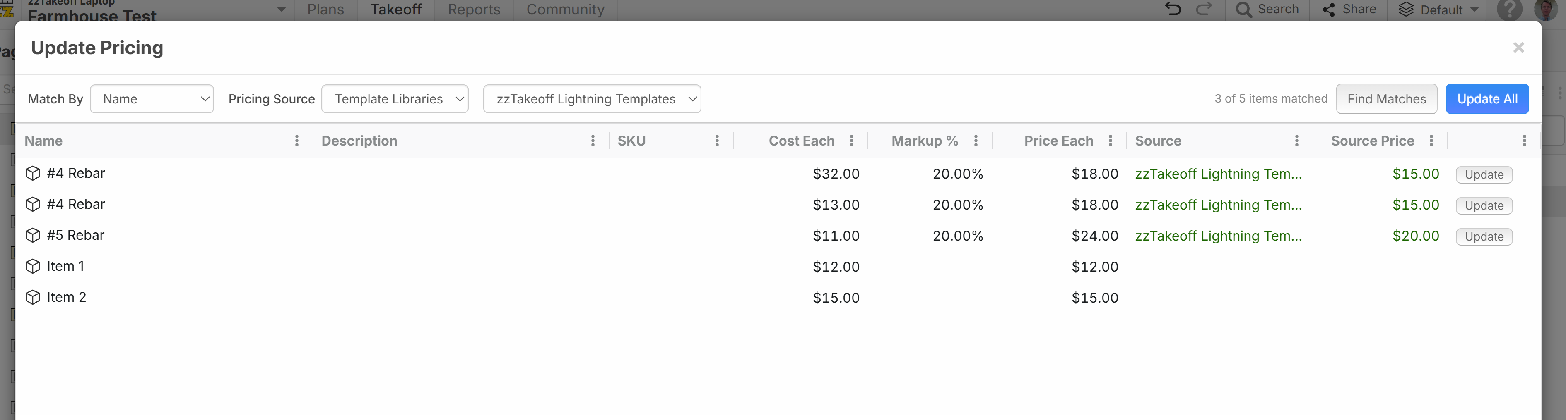Open the Price Each column menu

point(1111,141)
